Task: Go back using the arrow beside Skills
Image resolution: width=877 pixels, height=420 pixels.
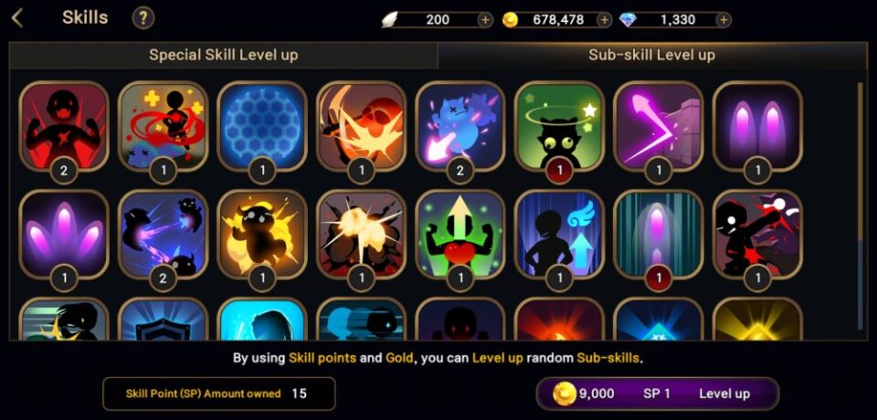Action: pyautogui.click(x=17, y=18)
